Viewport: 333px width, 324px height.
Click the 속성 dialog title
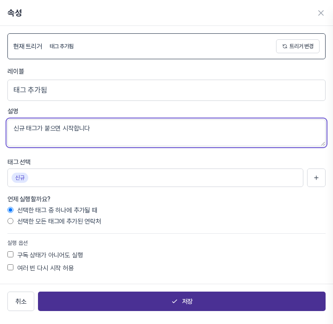15,13
